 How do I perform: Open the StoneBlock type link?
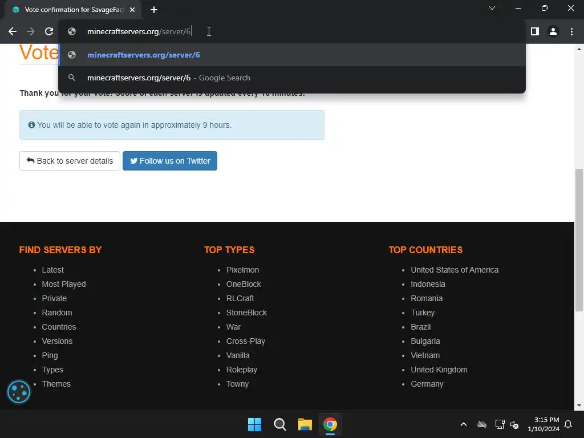(x=246, y=313)
